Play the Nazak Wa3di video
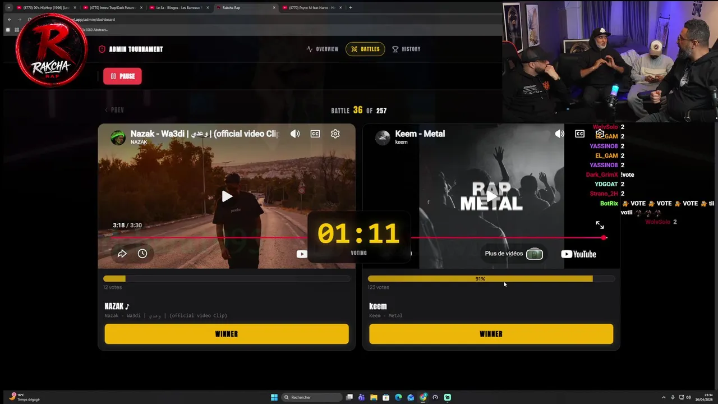The image size is (718, 404). tap(227, 196)
